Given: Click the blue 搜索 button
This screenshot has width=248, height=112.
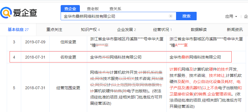Looking at the screenshot, I should [186, 16].
